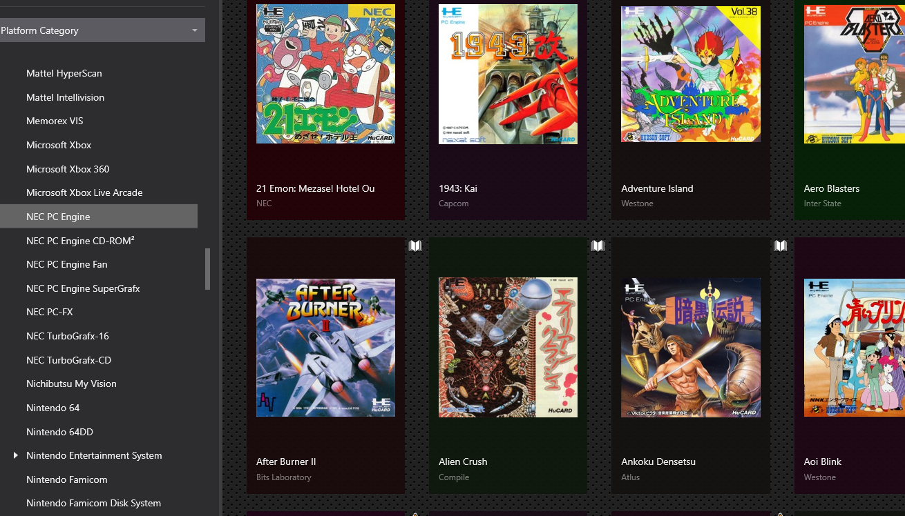Open 21 Emon box art thumbnail

click(325, 74)
